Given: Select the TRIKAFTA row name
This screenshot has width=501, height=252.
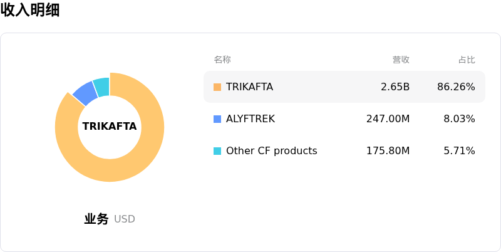Looking at the screenshot, I should pyautogui.click(x=249, y=87).
